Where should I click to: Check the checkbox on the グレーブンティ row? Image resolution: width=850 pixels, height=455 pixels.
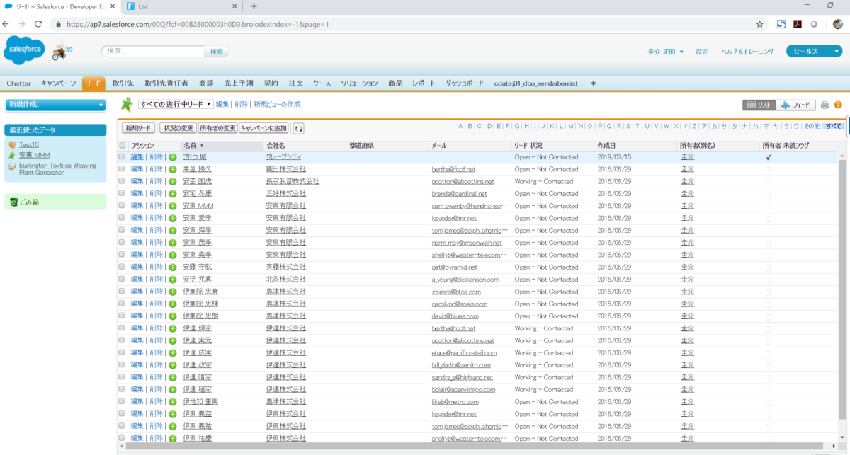pos(121,156)
